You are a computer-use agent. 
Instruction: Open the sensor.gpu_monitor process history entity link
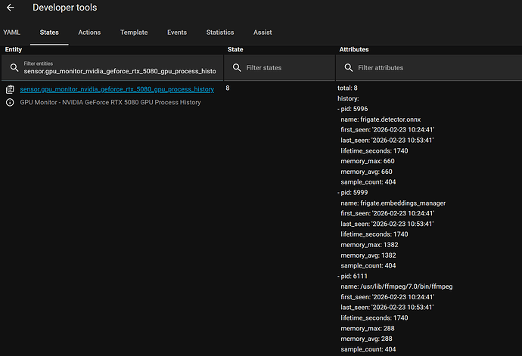pos(117,89)
